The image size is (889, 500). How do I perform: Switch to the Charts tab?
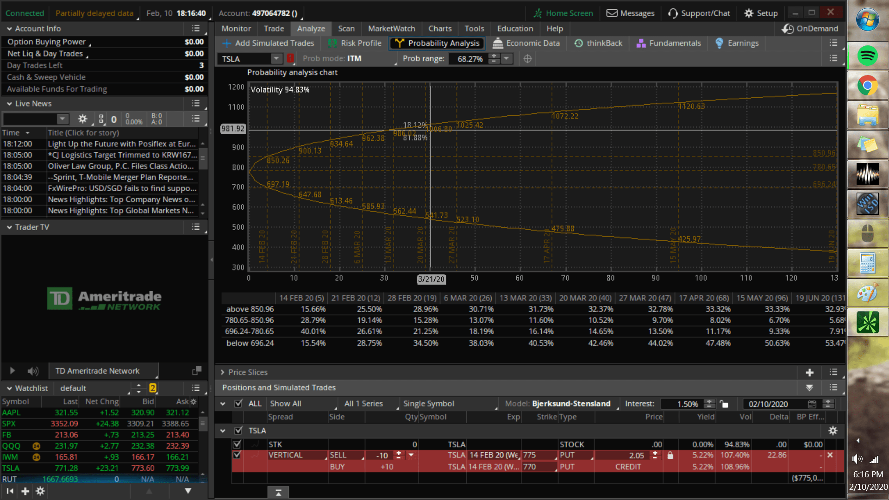(440, 29)
